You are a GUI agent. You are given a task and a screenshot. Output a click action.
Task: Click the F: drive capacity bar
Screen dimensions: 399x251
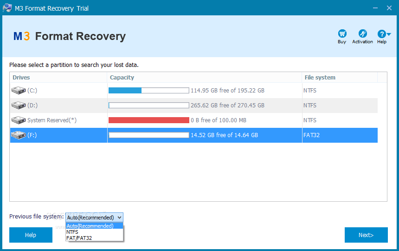point(149,135)
